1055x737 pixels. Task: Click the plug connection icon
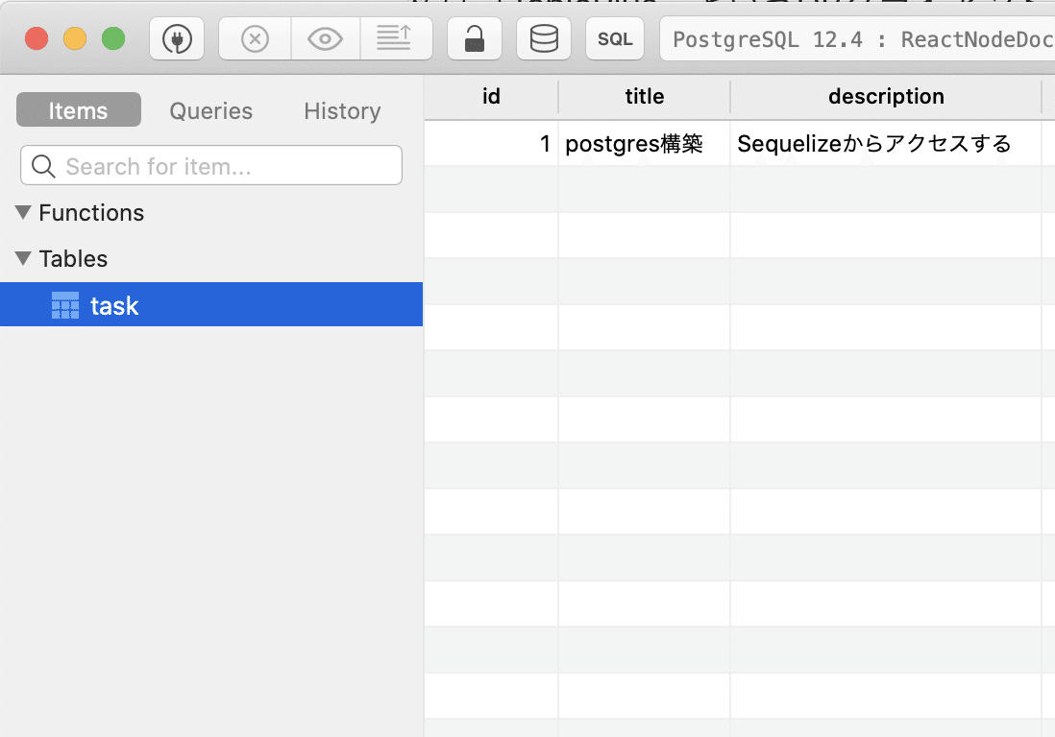[177, 39]
